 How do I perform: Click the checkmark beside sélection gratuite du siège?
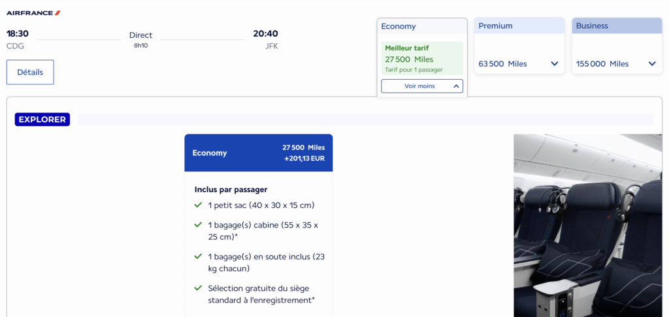coord(198,288)
